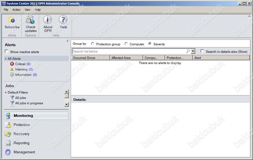The height and width of the screenshot is (160, 253).
Task: Open the File menu
Action: (6, 10)
